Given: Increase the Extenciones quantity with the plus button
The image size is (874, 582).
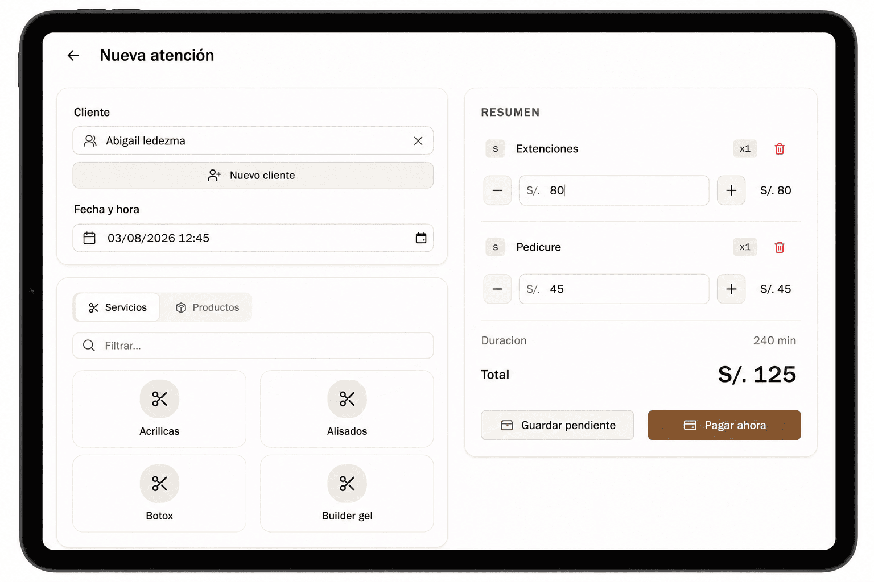Looking at the screenshot, I should point(731,190).
